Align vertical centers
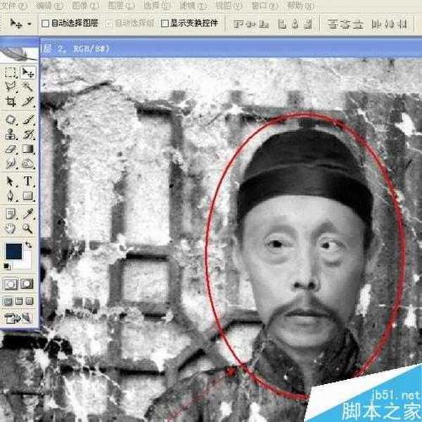 [x=251, y=24]
